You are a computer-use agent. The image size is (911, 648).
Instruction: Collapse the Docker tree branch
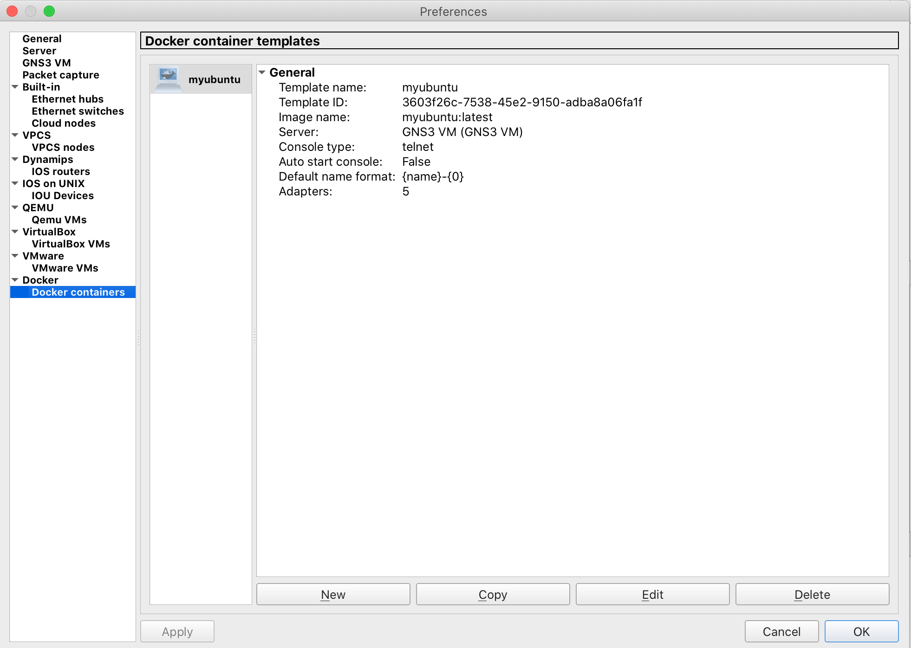click(x=14, y=280)
